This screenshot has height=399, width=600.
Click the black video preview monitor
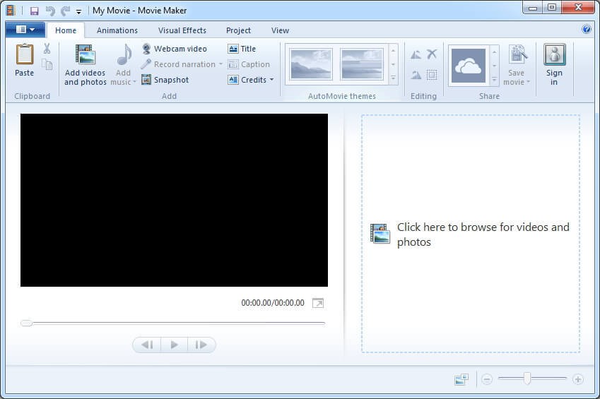[x=174, y=200]
